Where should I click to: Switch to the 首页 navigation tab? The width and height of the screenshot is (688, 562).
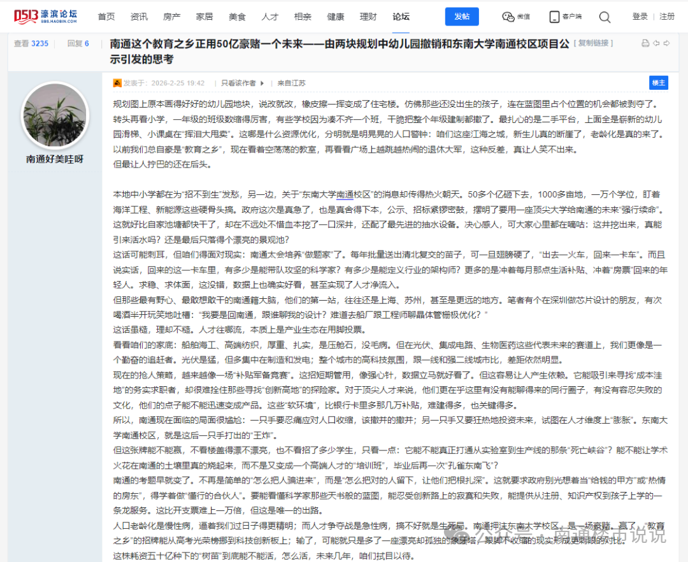[x=106, y=17]
